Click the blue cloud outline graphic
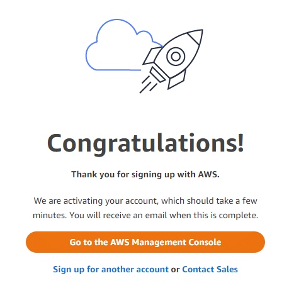 pyautogui.click(x=118, y=45)
